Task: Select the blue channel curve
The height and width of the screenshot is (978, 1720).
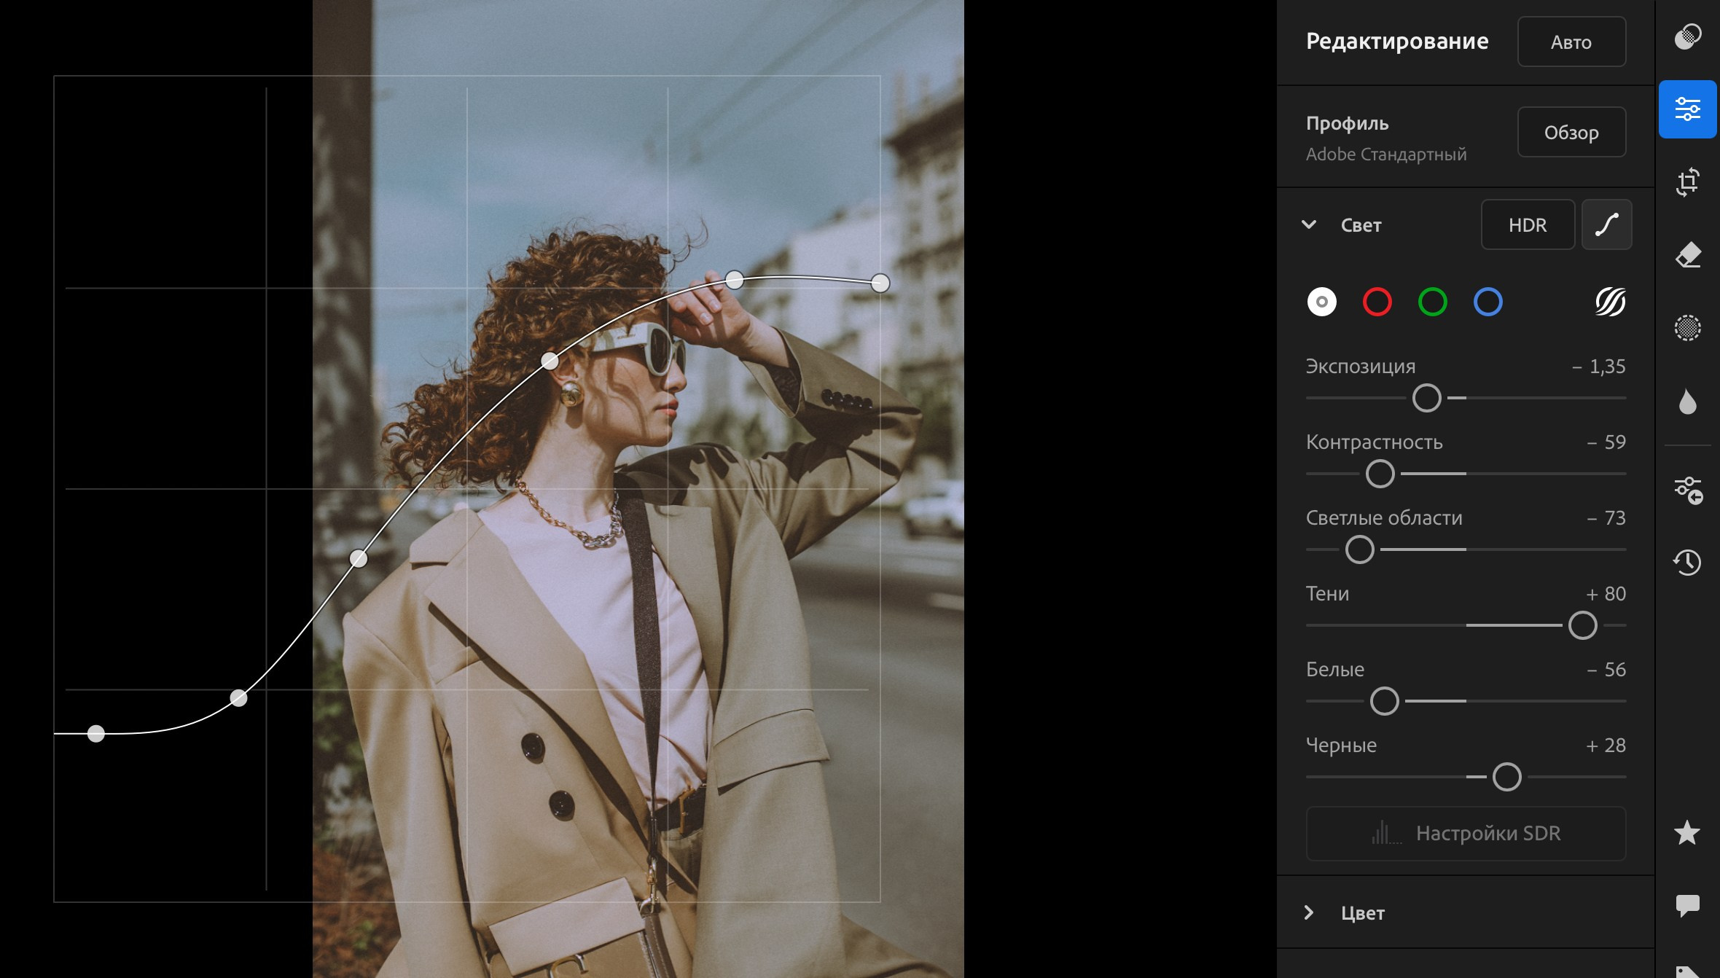Action: 1488,302
